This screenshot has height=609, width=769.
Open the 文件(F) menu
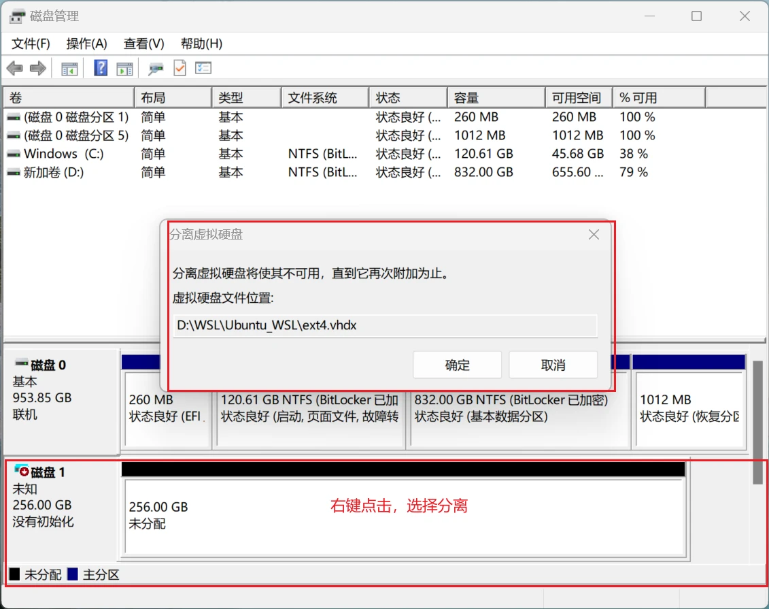(31, 44)
